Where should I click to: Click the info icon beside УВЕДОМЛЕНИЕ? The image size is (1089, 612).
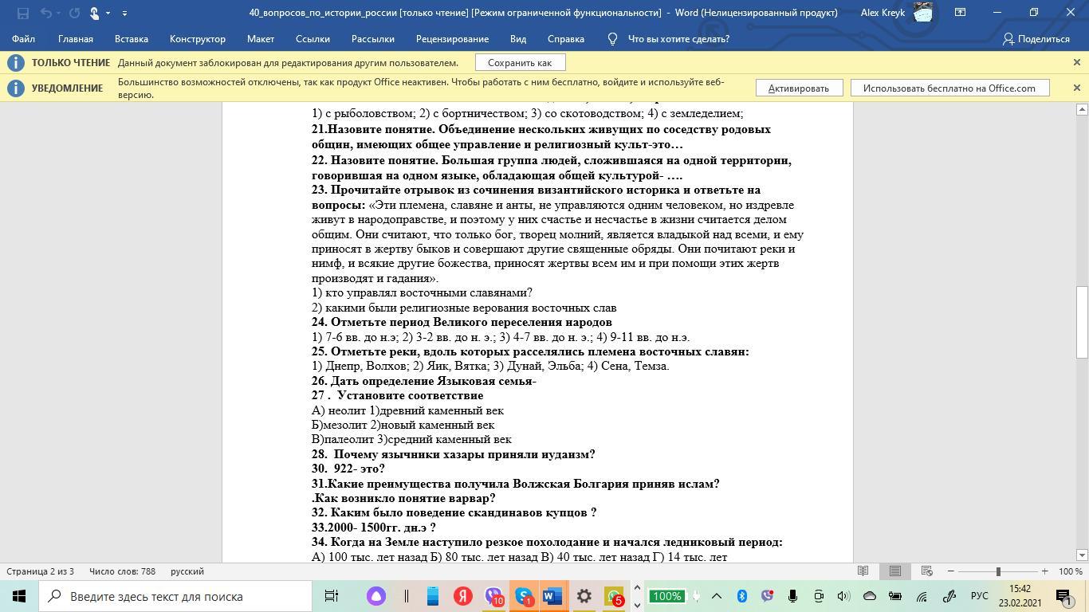tap(15, 88)
